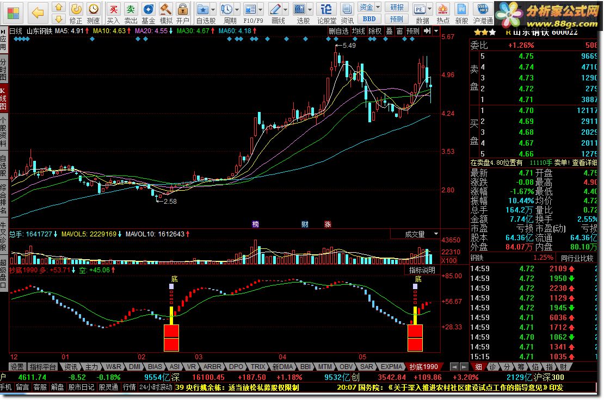Expand the 数据 PE dropdown arrow
Viewport: 604px width, 400px height.
pyautogui.click(x=429, y=9)
